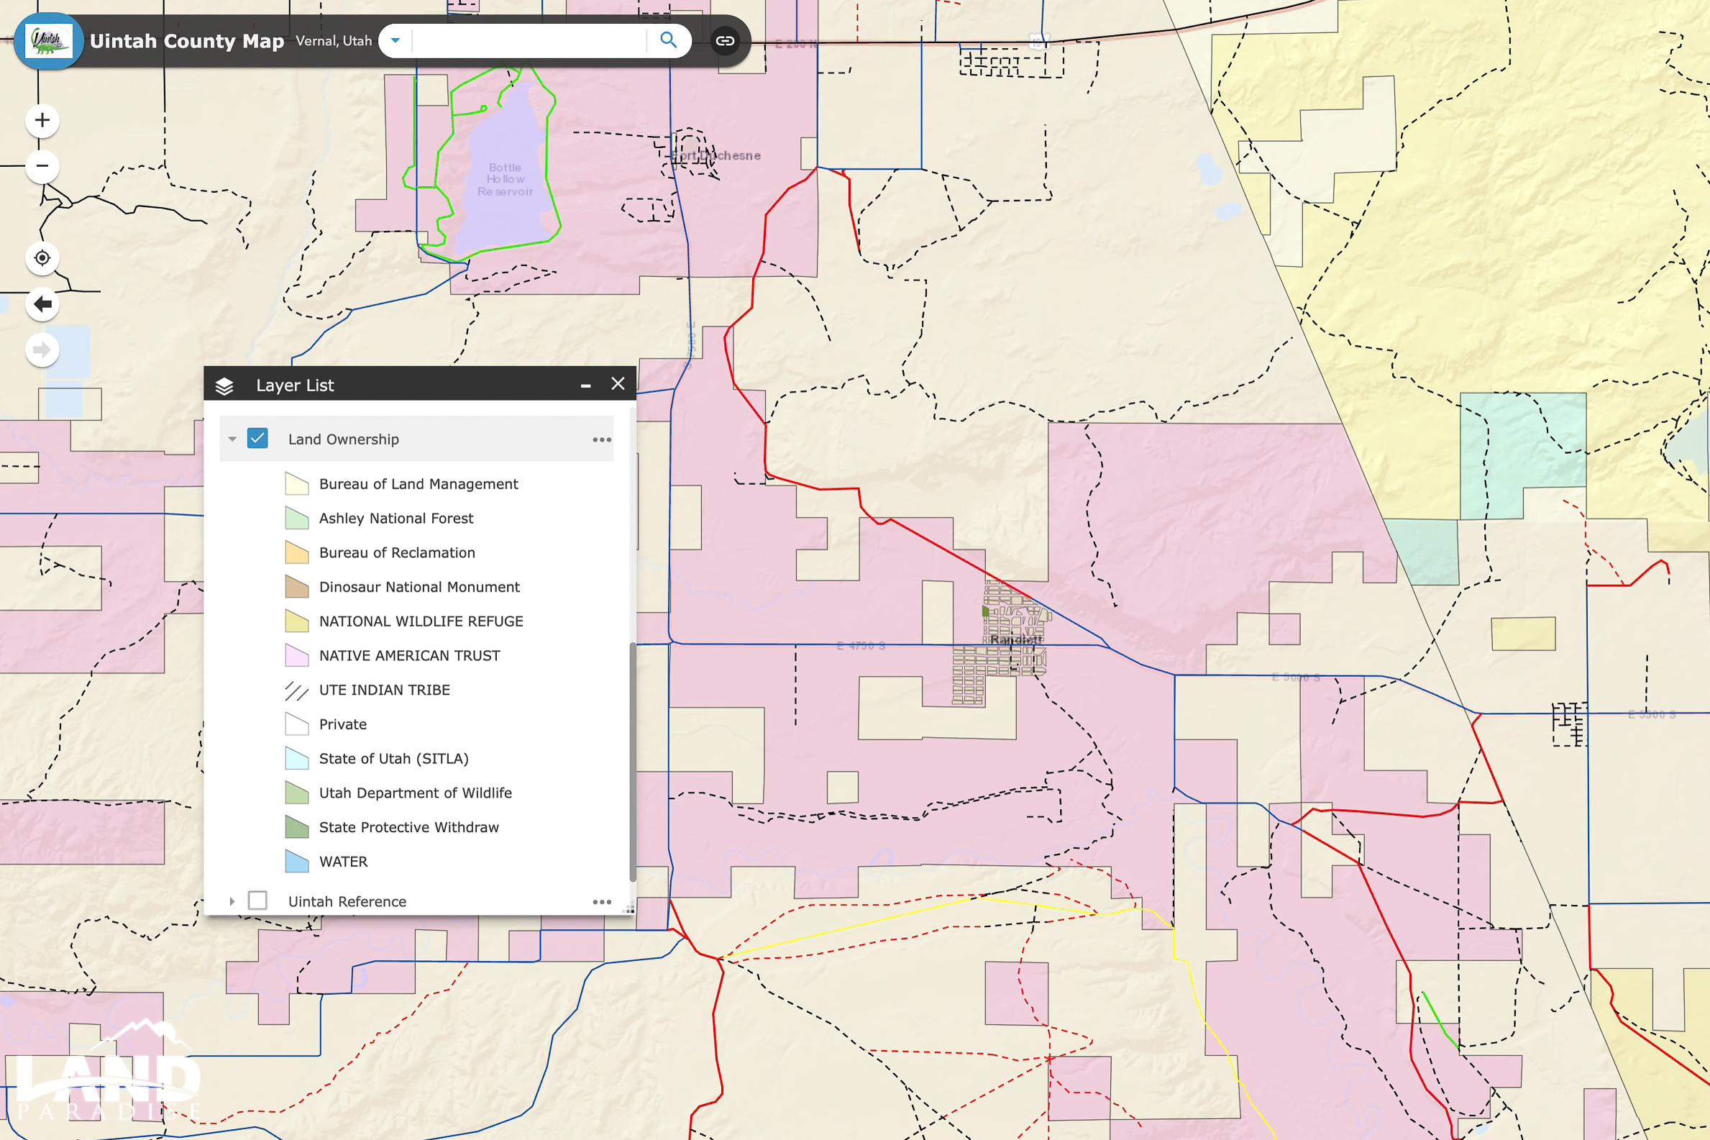Screen dimensions: 1710x1140
Task: Go to next map extent
Action: tap(42, 350)
